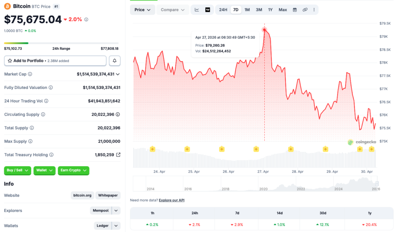Click the news marker above 27. Apr
The height and width of the screenshot is (232, 395).
256,149
